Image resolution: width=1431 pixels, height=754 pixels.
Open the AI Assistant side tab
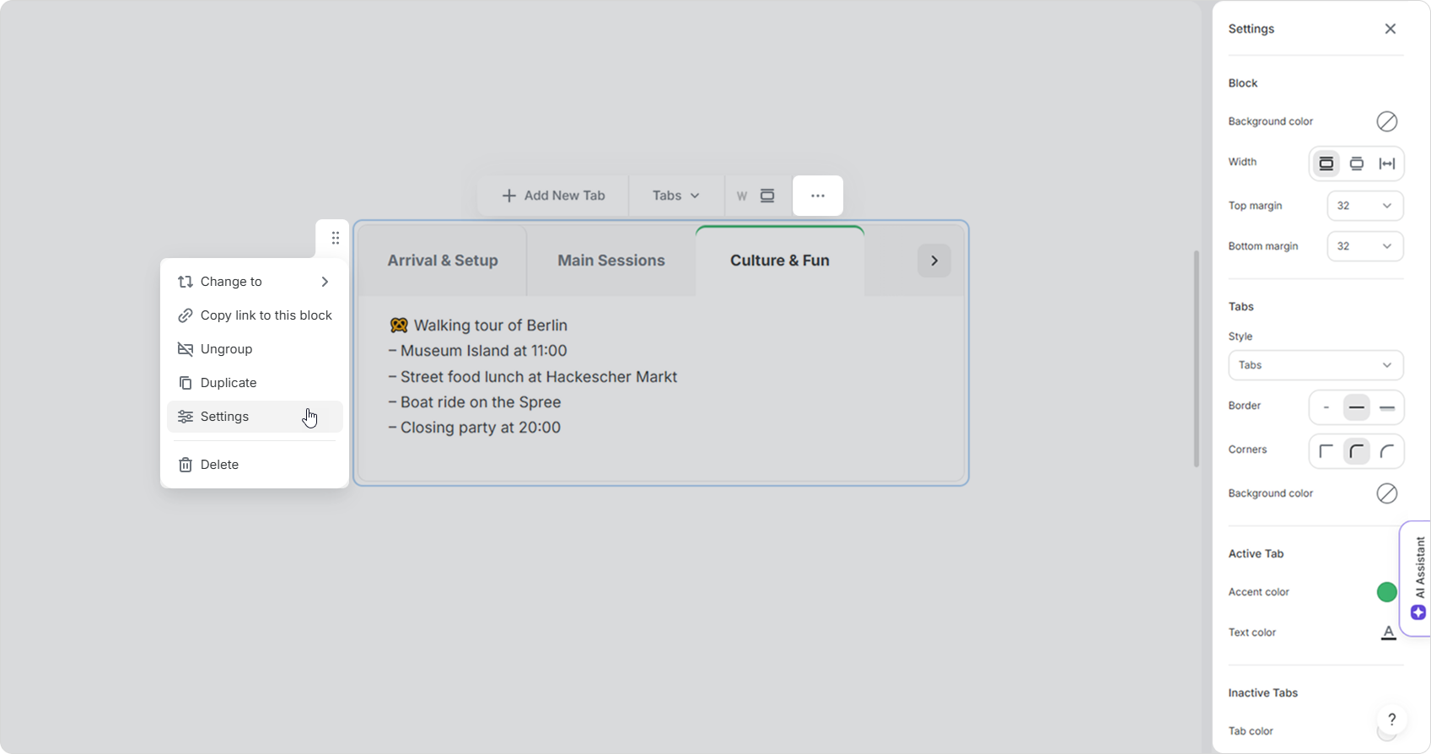pyautogui.click(x=1418, y=579)
